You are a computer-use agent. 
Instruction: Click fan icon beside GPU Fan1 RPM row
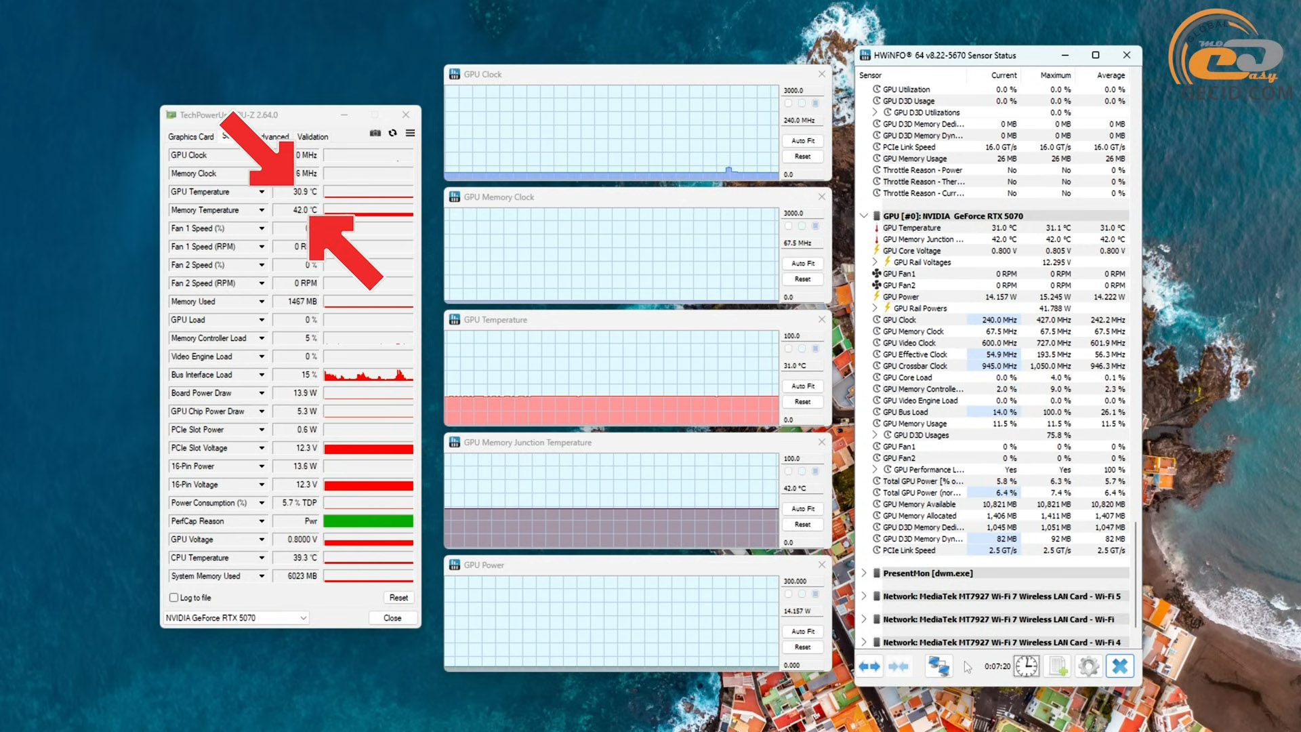(876, 274)
